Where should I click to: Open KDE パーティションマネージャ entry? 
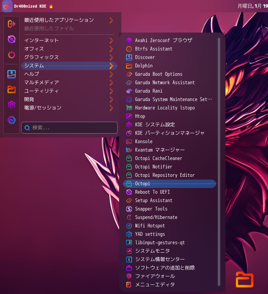coord(170,133)
